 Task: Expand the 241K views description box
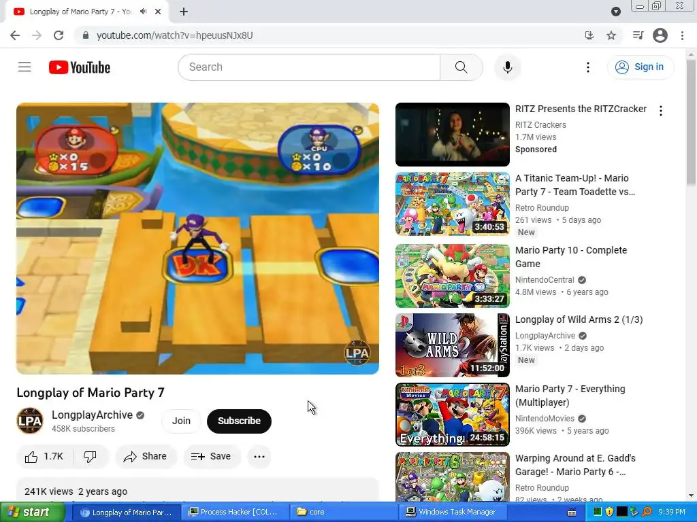point(197,491)
